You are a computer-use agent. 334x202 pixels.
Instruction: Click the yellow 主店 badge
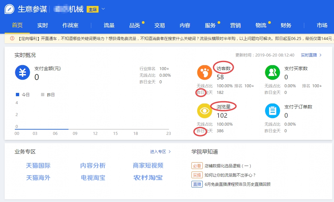click(x=93, y=9)
